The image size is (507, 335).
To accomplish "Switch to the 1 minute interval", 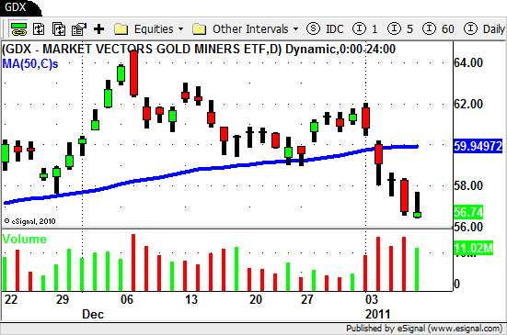I will [365, 29].
